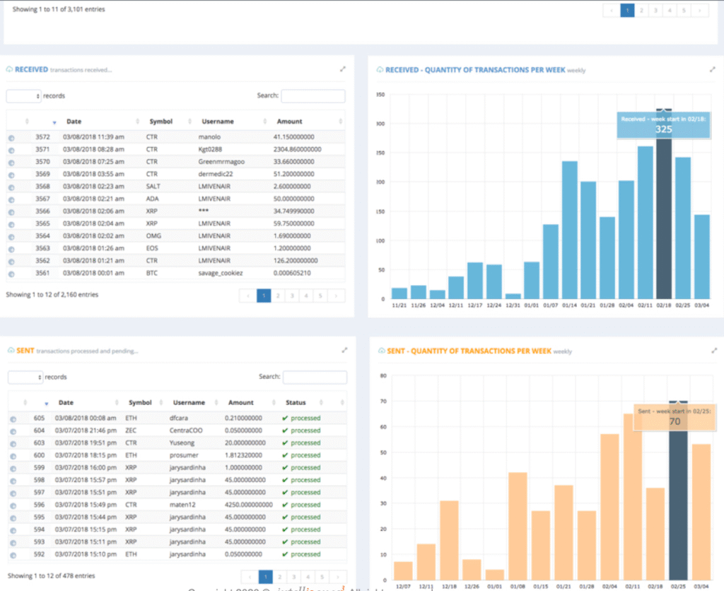This screenshot has height=591, width=724.
Task: Click the row icon for sent transaction 605
Action: click(x=11, y=419)
